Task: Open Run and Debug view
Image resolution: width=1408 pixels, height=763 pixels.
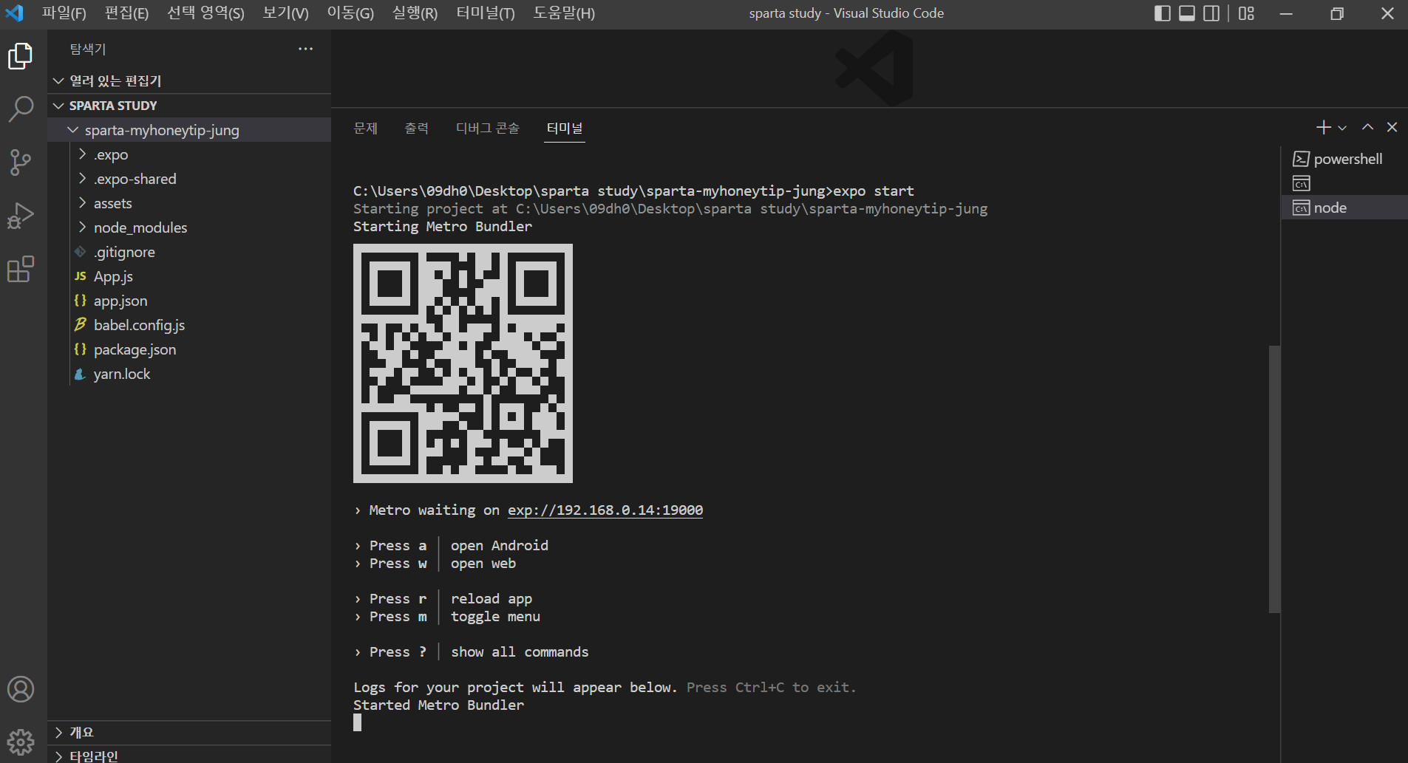Action: (x=21, y=216)
